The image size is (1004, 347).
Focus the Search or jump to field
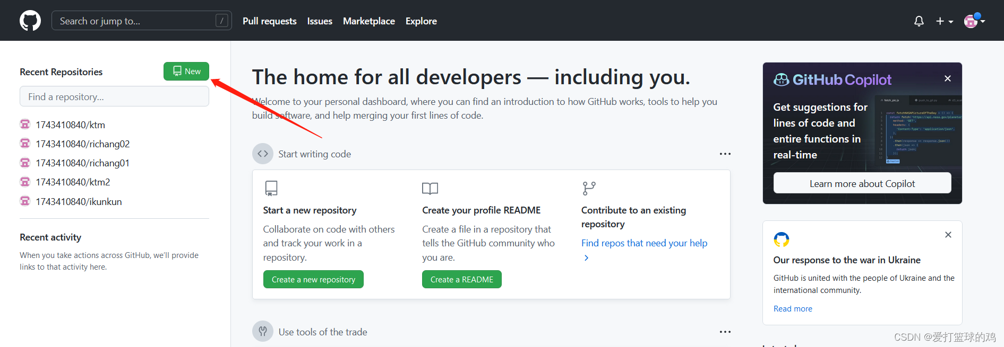[142, 21]
